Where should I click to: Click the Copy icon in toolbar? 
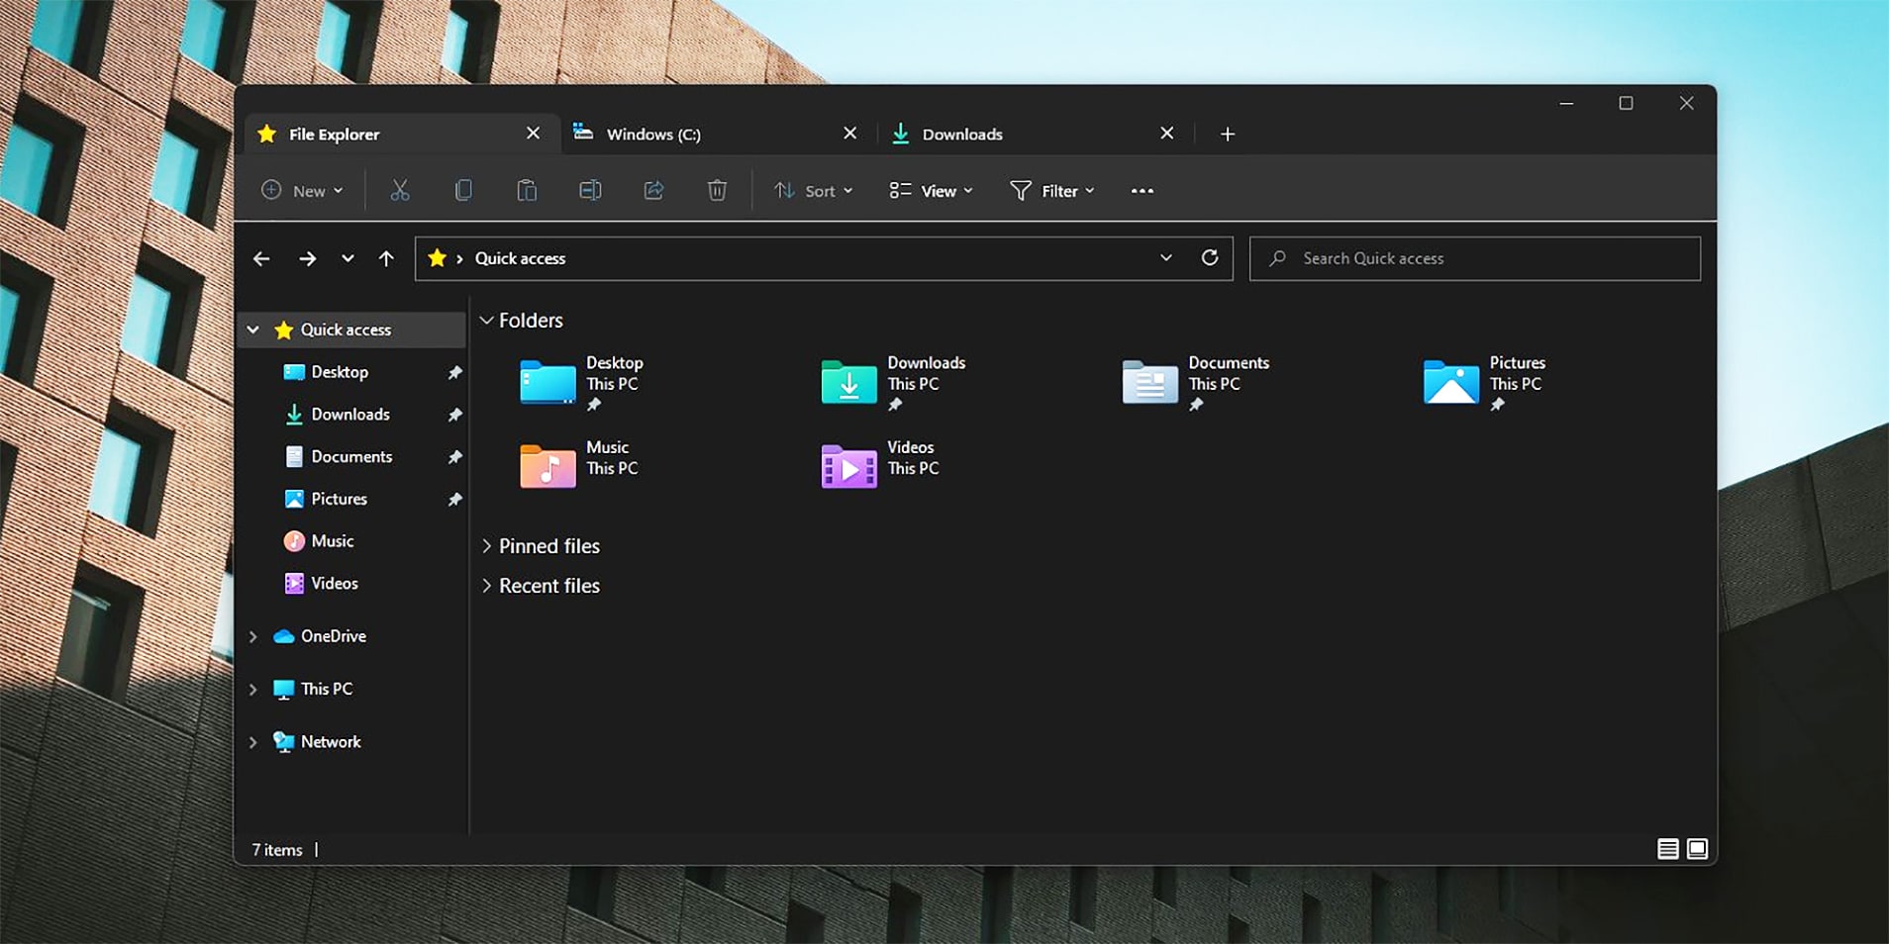(x=463, y=190)
